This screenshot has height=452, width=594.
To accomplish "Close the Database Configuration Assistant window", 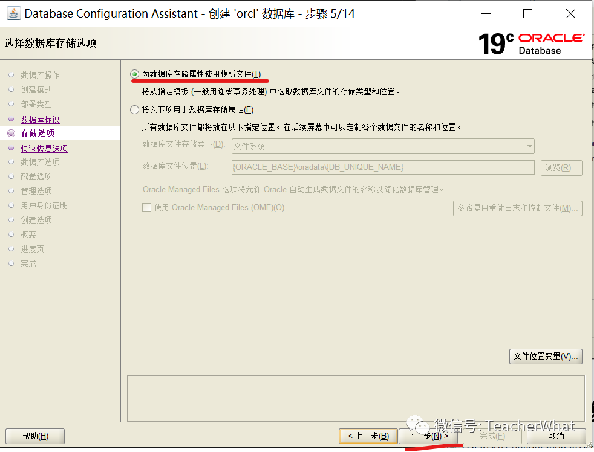I will click(x=570, y=14).
